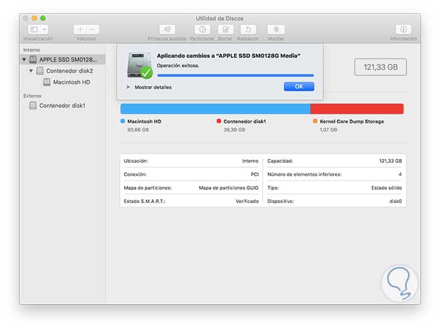440x330 pixels.
Task: Select the Borrar erase tool
Action: pos(225,29)
